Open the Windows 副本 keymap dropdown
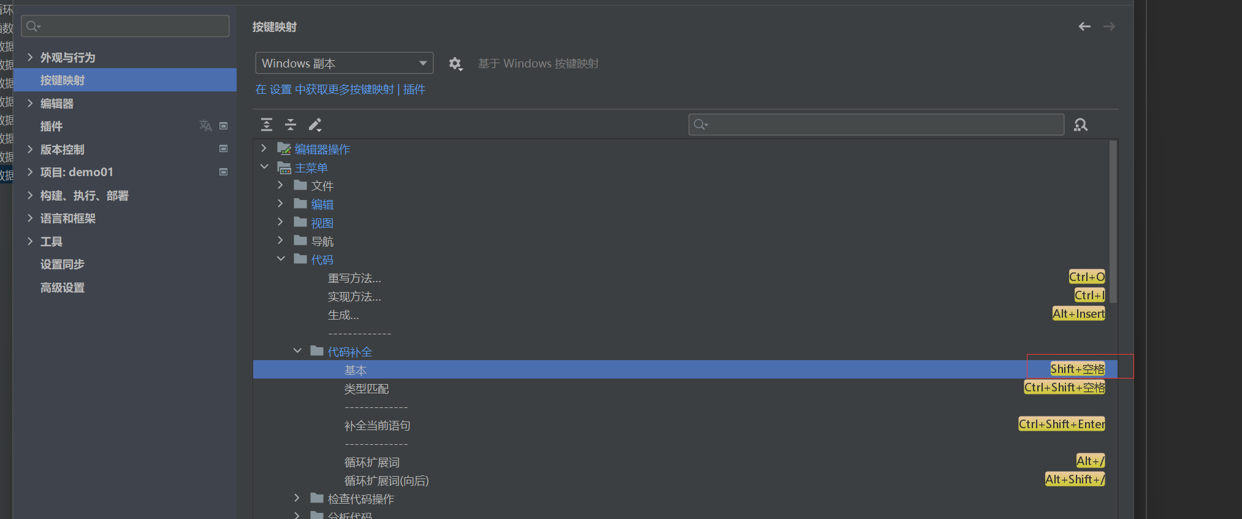Viewport: 1242px width, 519px height. [345, 63]
